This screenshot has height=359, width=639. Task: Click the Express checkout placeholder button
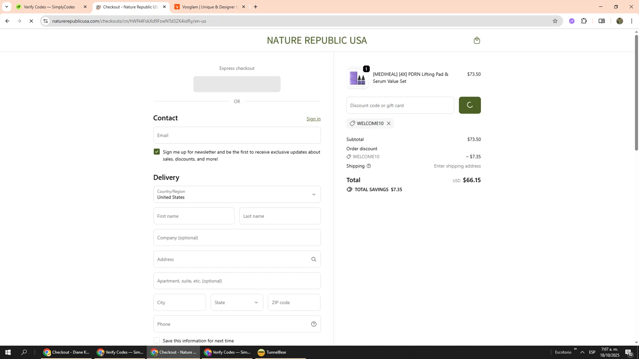pos(237,84)
